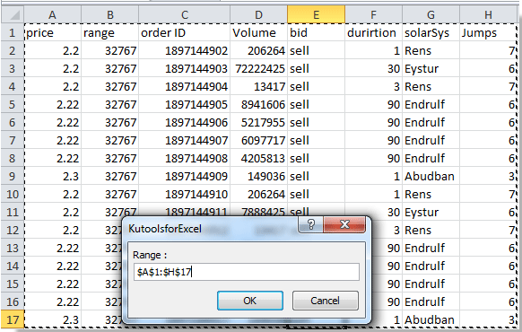Select row 1 header
The width and height of the screenshot is (522, 332).
tap(13, 32)
